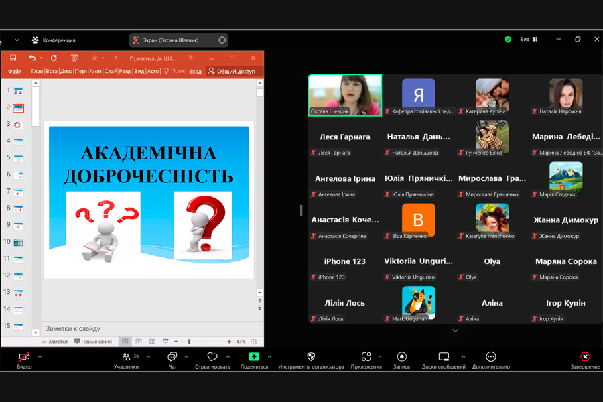The height and width of the screenshot is (402, 603).
Task: Expand share options arrow next to Поделиться
Action: click(269, 357)
